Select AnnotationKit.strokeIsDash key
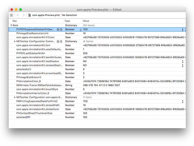The height and width of the screenshot is (146, 194). pyautogui.click(x=40, y=65)
